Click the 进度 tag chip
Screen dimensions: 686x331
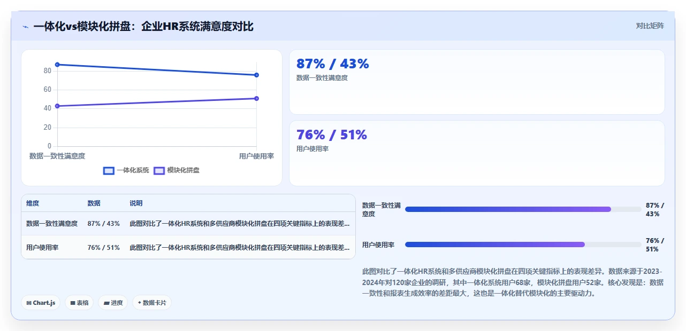point(113,303)
